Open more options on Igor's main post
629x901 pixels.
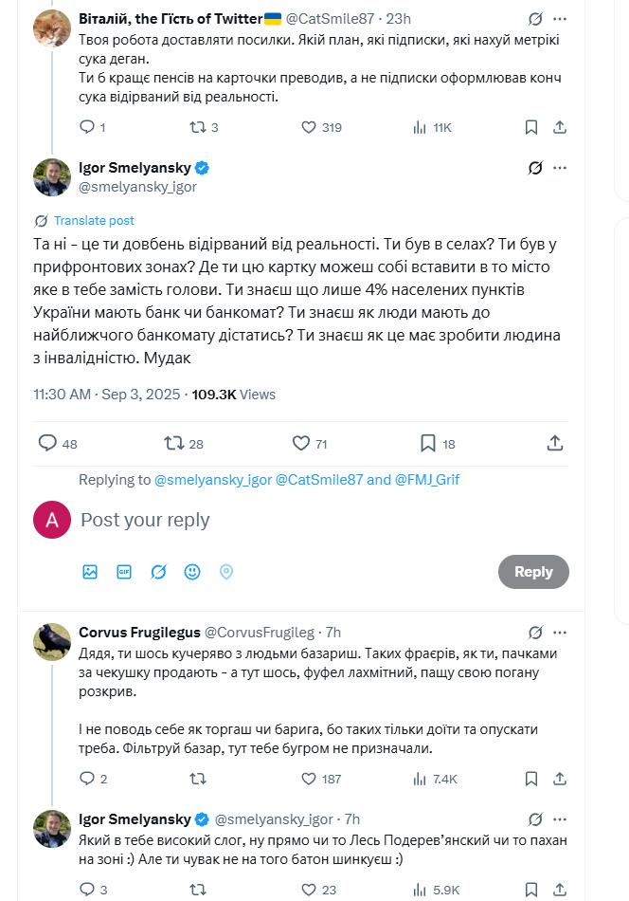(560, 168)
